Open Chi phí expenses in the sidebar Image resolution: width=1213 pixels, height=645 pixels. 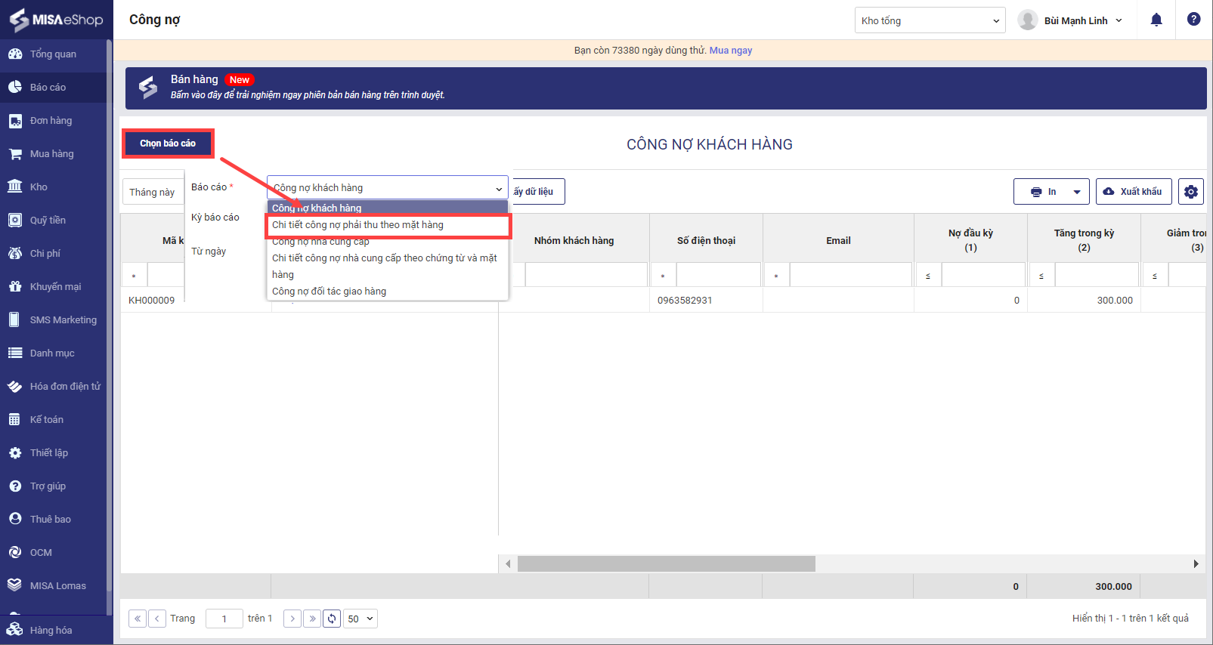click(x=53, y=254)
